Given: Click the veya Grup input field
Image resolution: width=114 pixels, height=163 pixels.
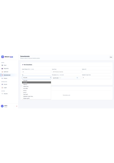Looking at the screenshot, I should pyautogui.click(x=66, y=72).
